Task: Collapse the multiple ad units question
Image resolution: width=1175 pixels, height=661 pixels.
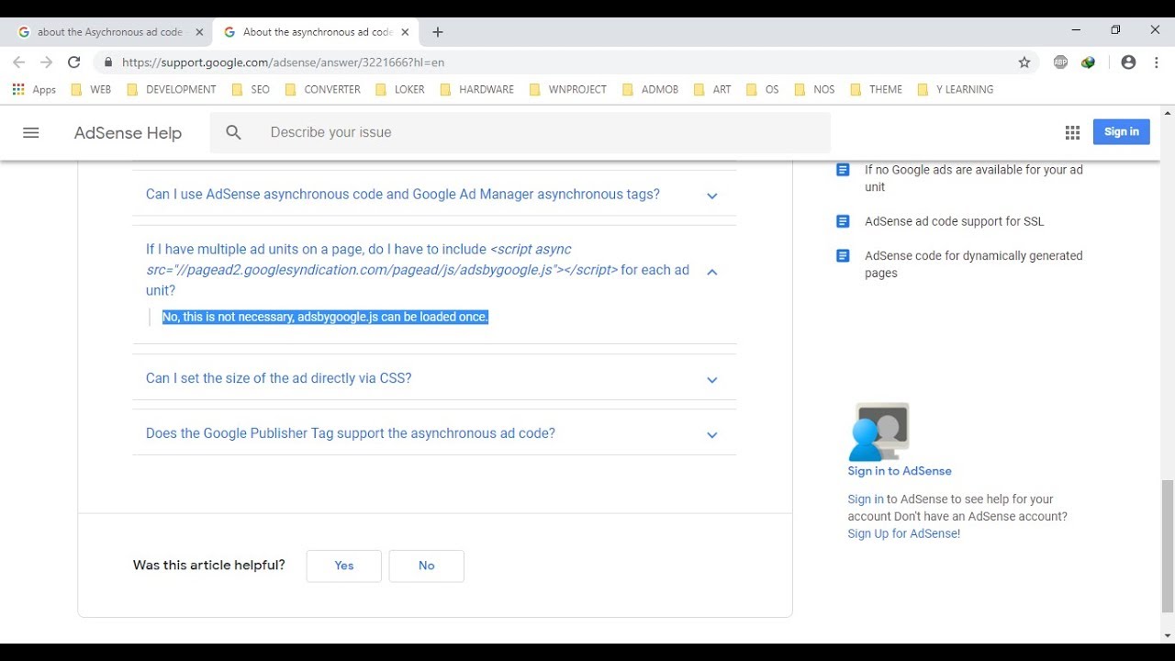Action: [x=711, y=271]
